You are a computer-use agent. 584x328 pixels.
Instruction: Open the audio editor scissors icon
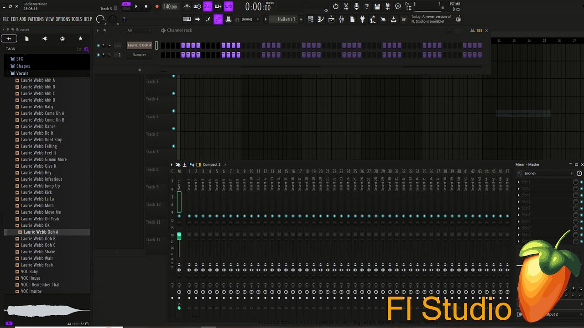click(346, 6)
